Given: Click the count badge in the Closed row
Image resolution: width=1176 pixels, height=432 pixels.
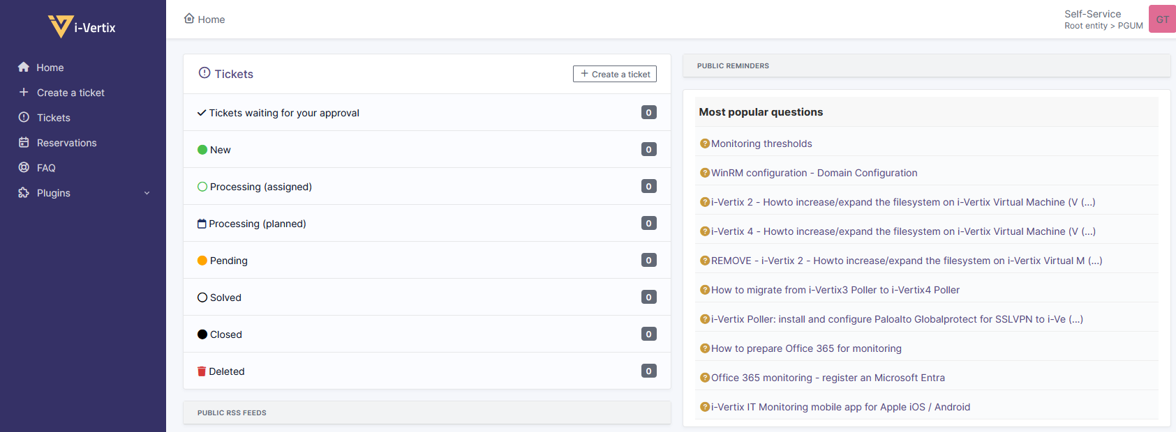Looking at the screenshot, I should tap(649, 334).
